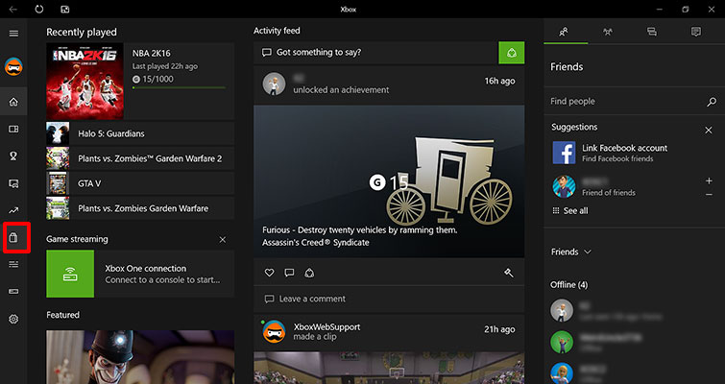Screen dimensions: 725x384
Task: Dismiss the Suggestions section
Action: (x=709, y=131)
